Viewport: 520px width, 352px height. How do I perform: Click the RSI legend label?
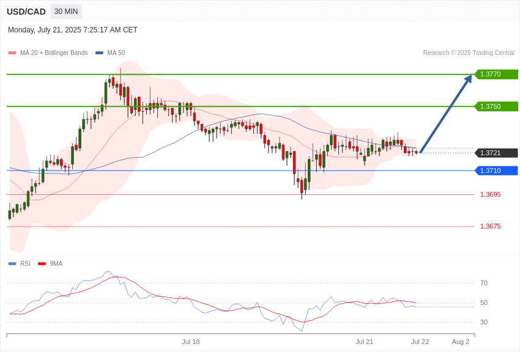tap(25, 263)
